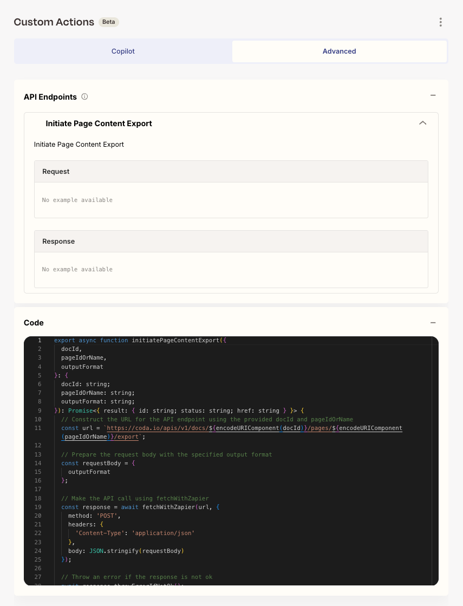Click the Promise return type code line
Screen dimensions: 463x606
[179, 411]
